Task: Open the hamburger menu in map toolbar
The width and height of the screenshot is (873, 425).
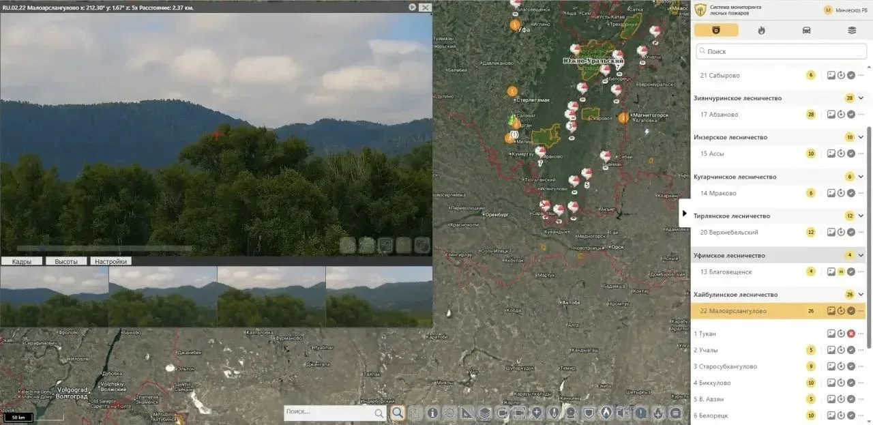Action: click(675, 413)
